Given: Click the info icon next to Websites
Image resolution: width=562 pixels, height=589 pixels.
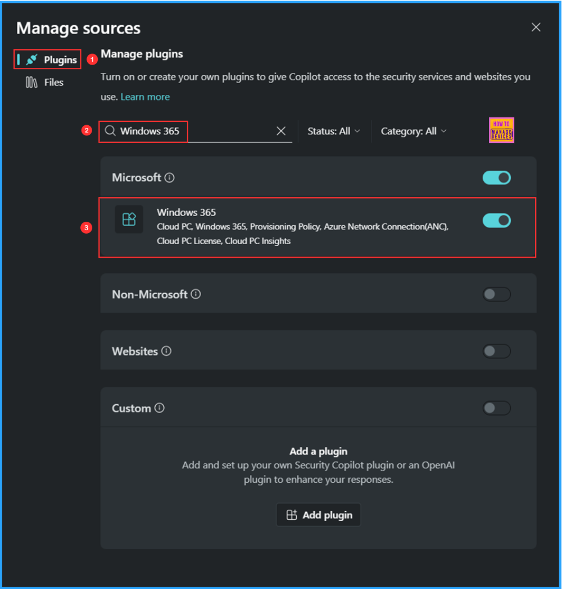Looking at the screenshot, I should (x=166, y=351).
